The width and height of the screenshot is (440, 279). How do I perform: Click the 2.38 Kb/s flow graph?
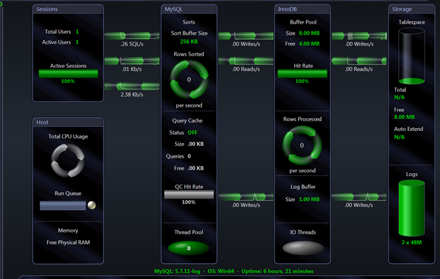(132, 86)
